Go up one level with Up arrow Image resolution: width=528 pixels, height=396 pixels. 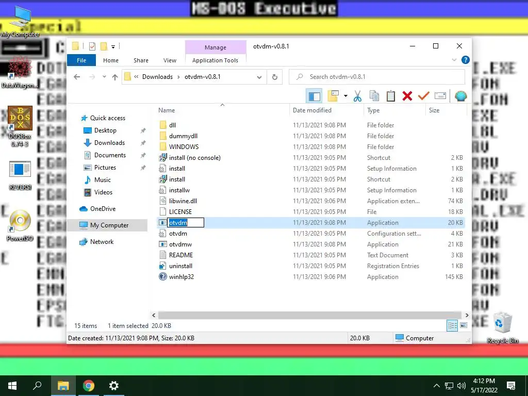(115, 77)
